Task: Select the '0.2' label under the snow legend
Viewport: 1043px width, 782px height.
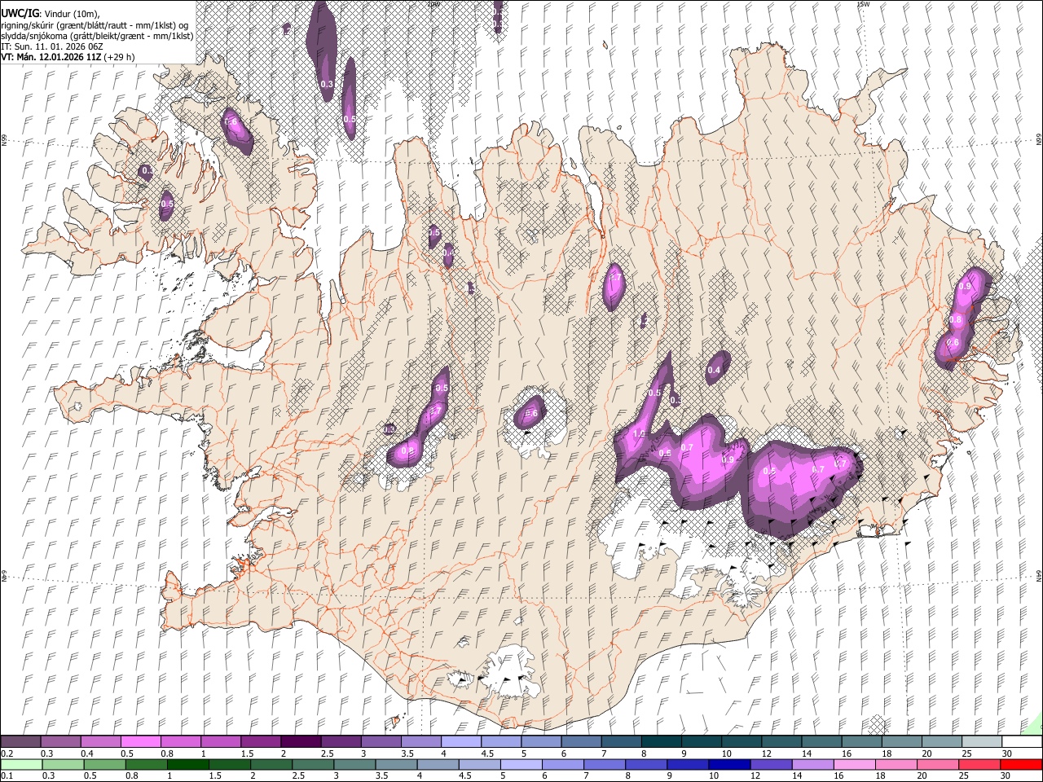Action: (x=7, y=753)
